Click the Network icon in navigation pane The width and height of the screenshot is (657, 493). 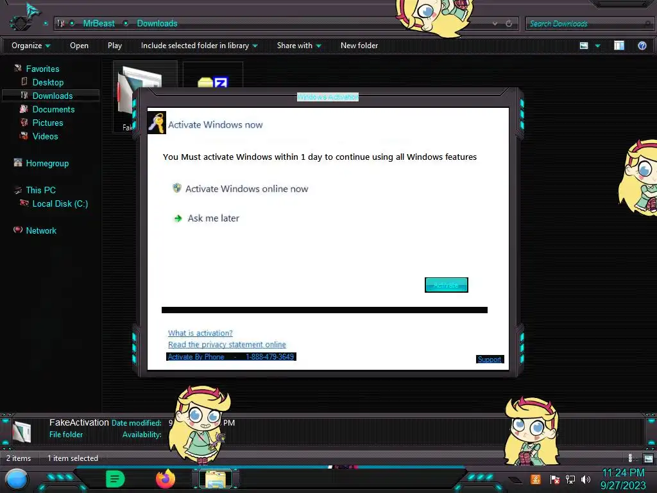tap(17, 229)
